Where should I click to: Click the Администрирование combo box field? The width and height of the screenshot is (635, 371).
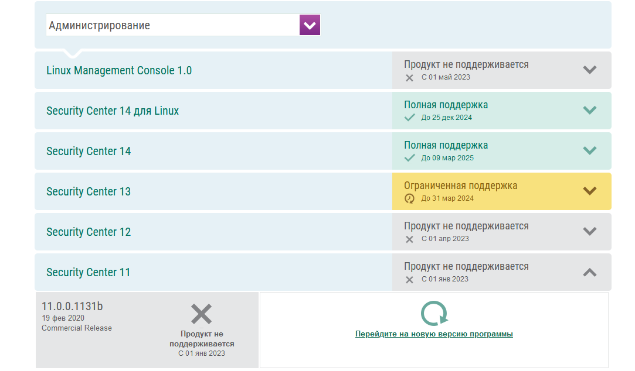(183, 25)
